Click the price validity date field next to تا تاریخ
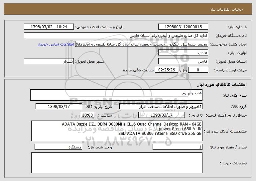This screenshot has width=256, height=181. tap(162, 115)
